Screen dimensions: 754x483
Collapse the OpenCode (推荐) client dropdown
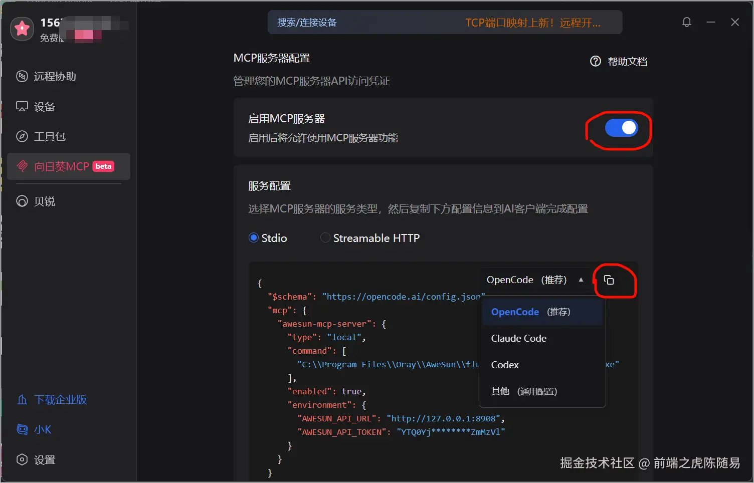(x=535, y=280)
